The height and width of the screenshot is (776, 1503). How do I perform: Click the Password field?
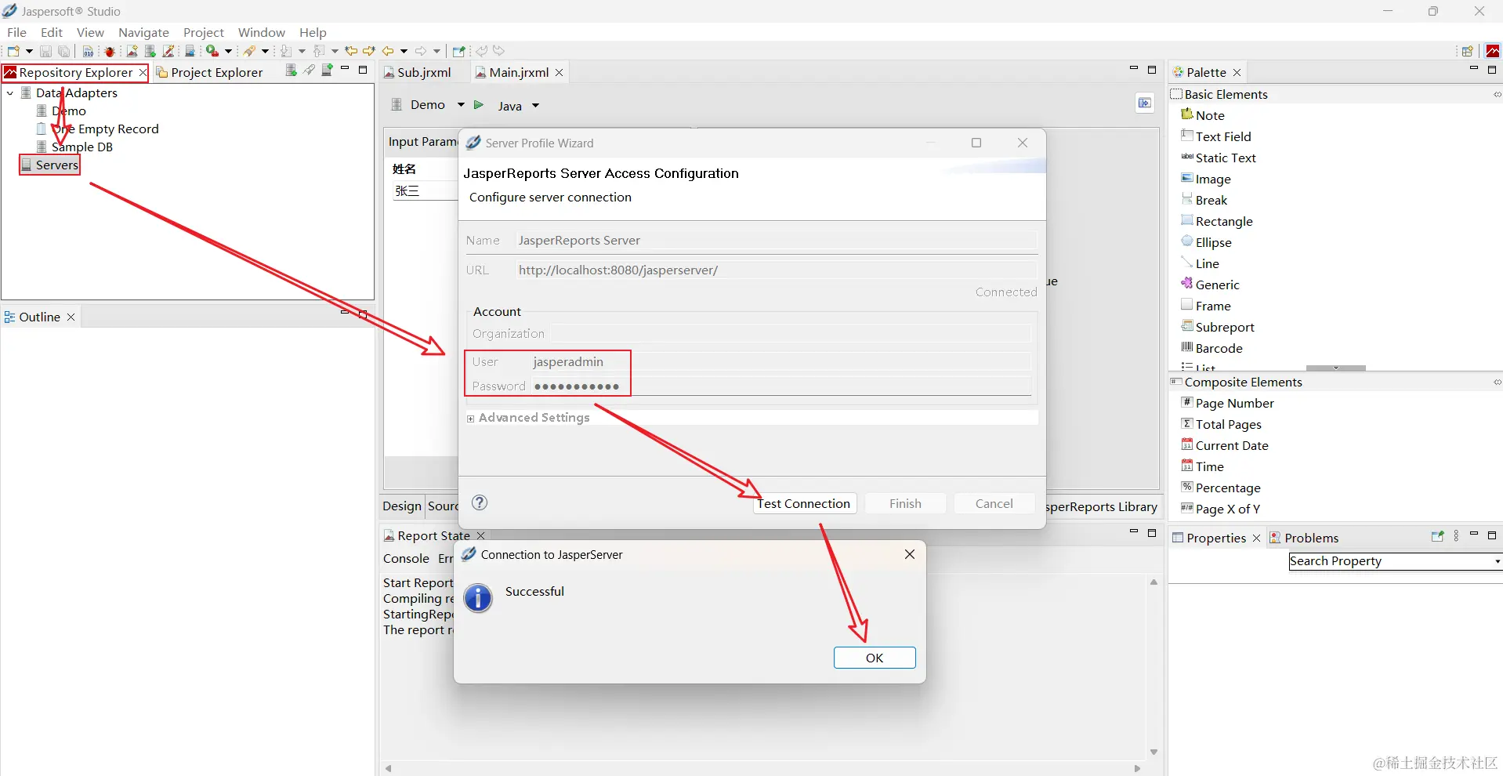click(780, 386)
